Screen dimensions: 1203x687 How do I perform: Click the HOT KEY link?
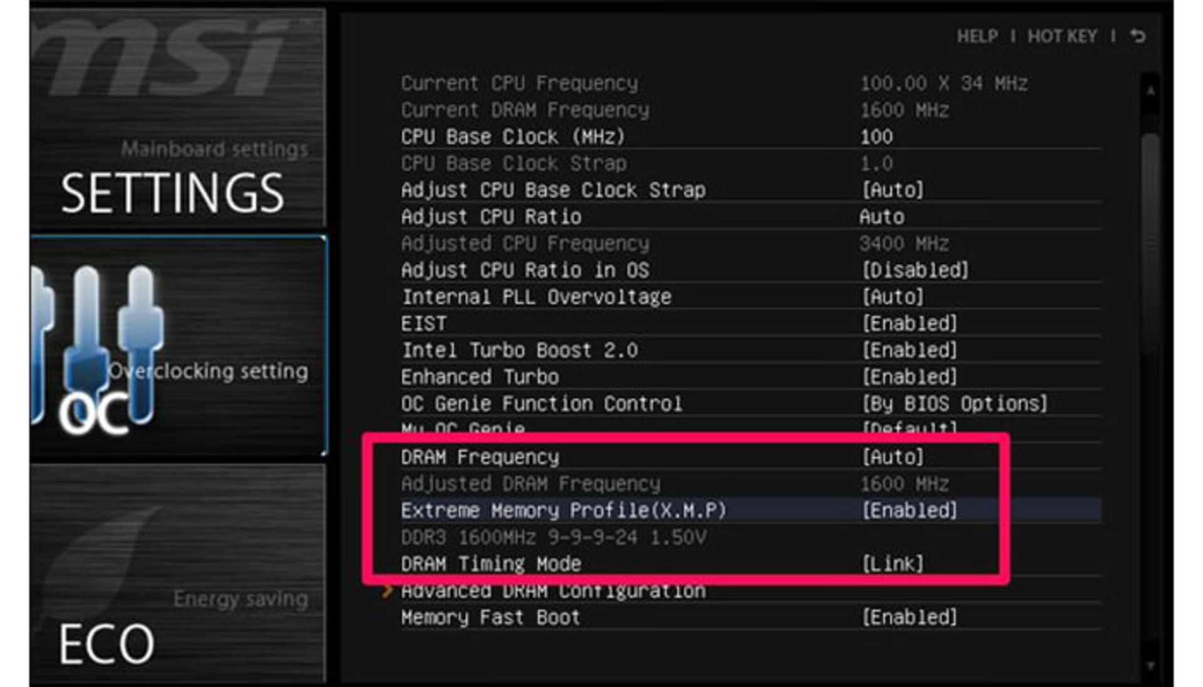point(1062,36)
